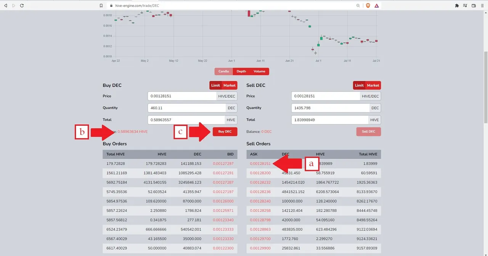Select ask price 0.00129900
The image size is (488, 256).
point(260,248)
